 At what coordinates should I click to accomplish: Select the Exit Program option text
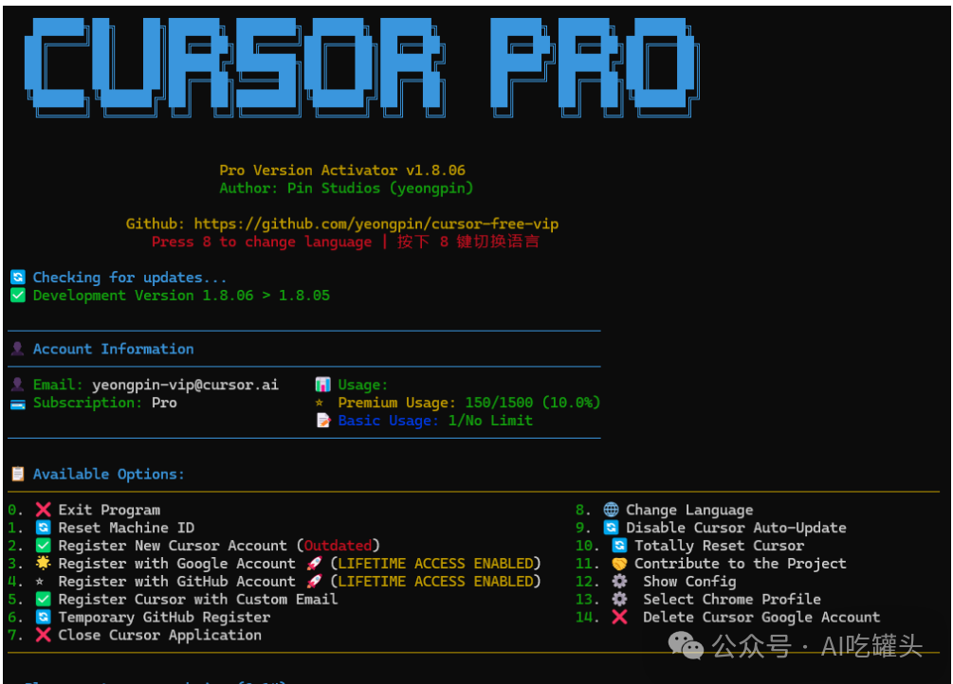109,511
